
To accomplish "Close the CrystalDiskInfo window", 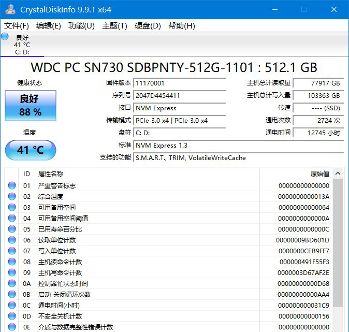I will coord(333,9).
